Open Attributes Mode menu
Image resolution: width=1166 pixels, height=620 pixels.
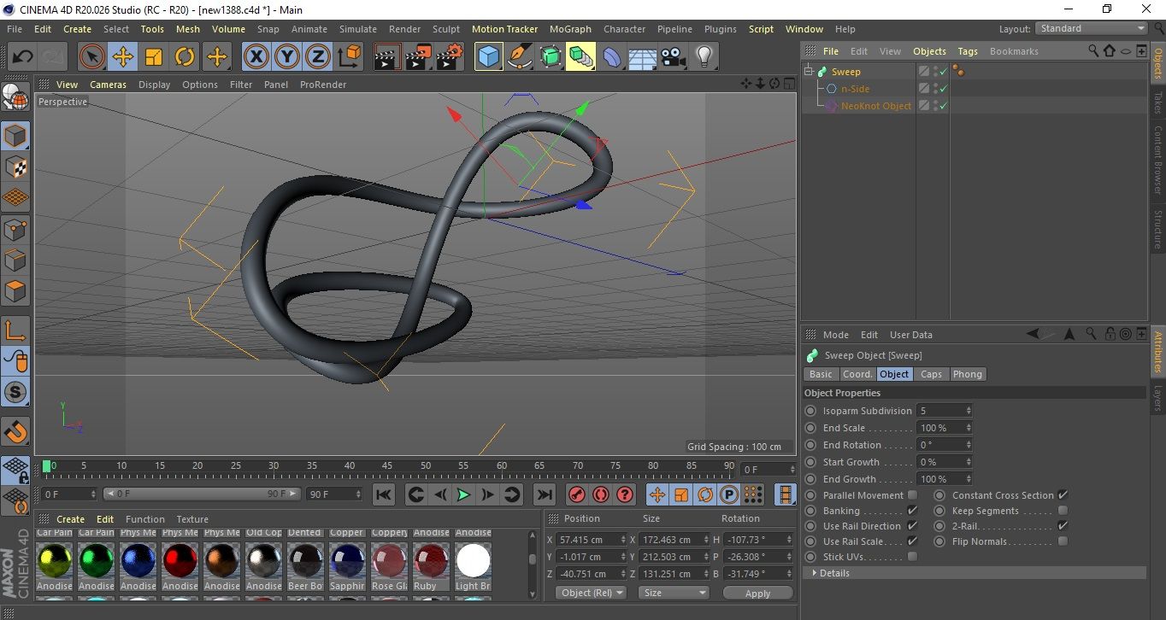(x=835, y=335)
